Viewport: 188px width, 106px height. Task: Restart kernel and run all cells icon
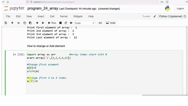(71, 23)
